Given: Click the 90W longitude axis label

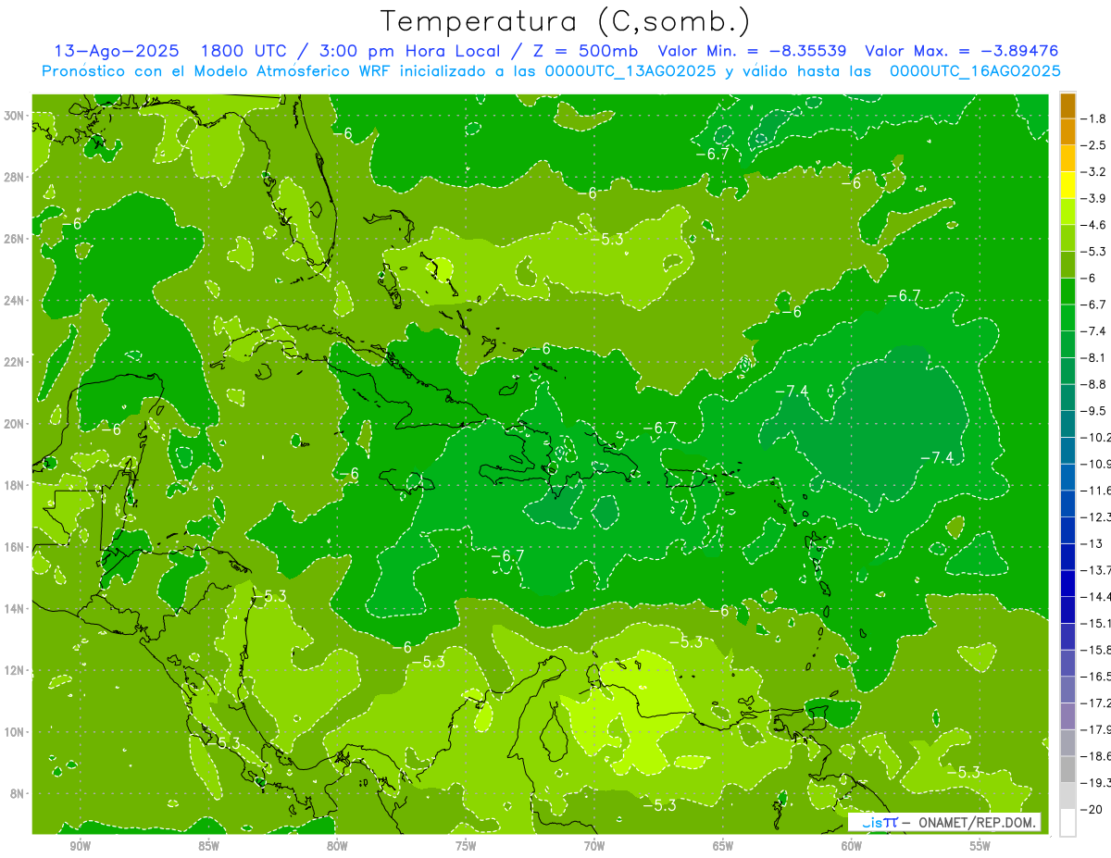Looking at the screenshot, I should [80, 846].
